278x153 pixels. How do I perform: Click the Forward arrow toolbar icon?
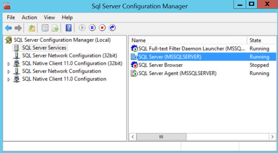coord(18,28)
